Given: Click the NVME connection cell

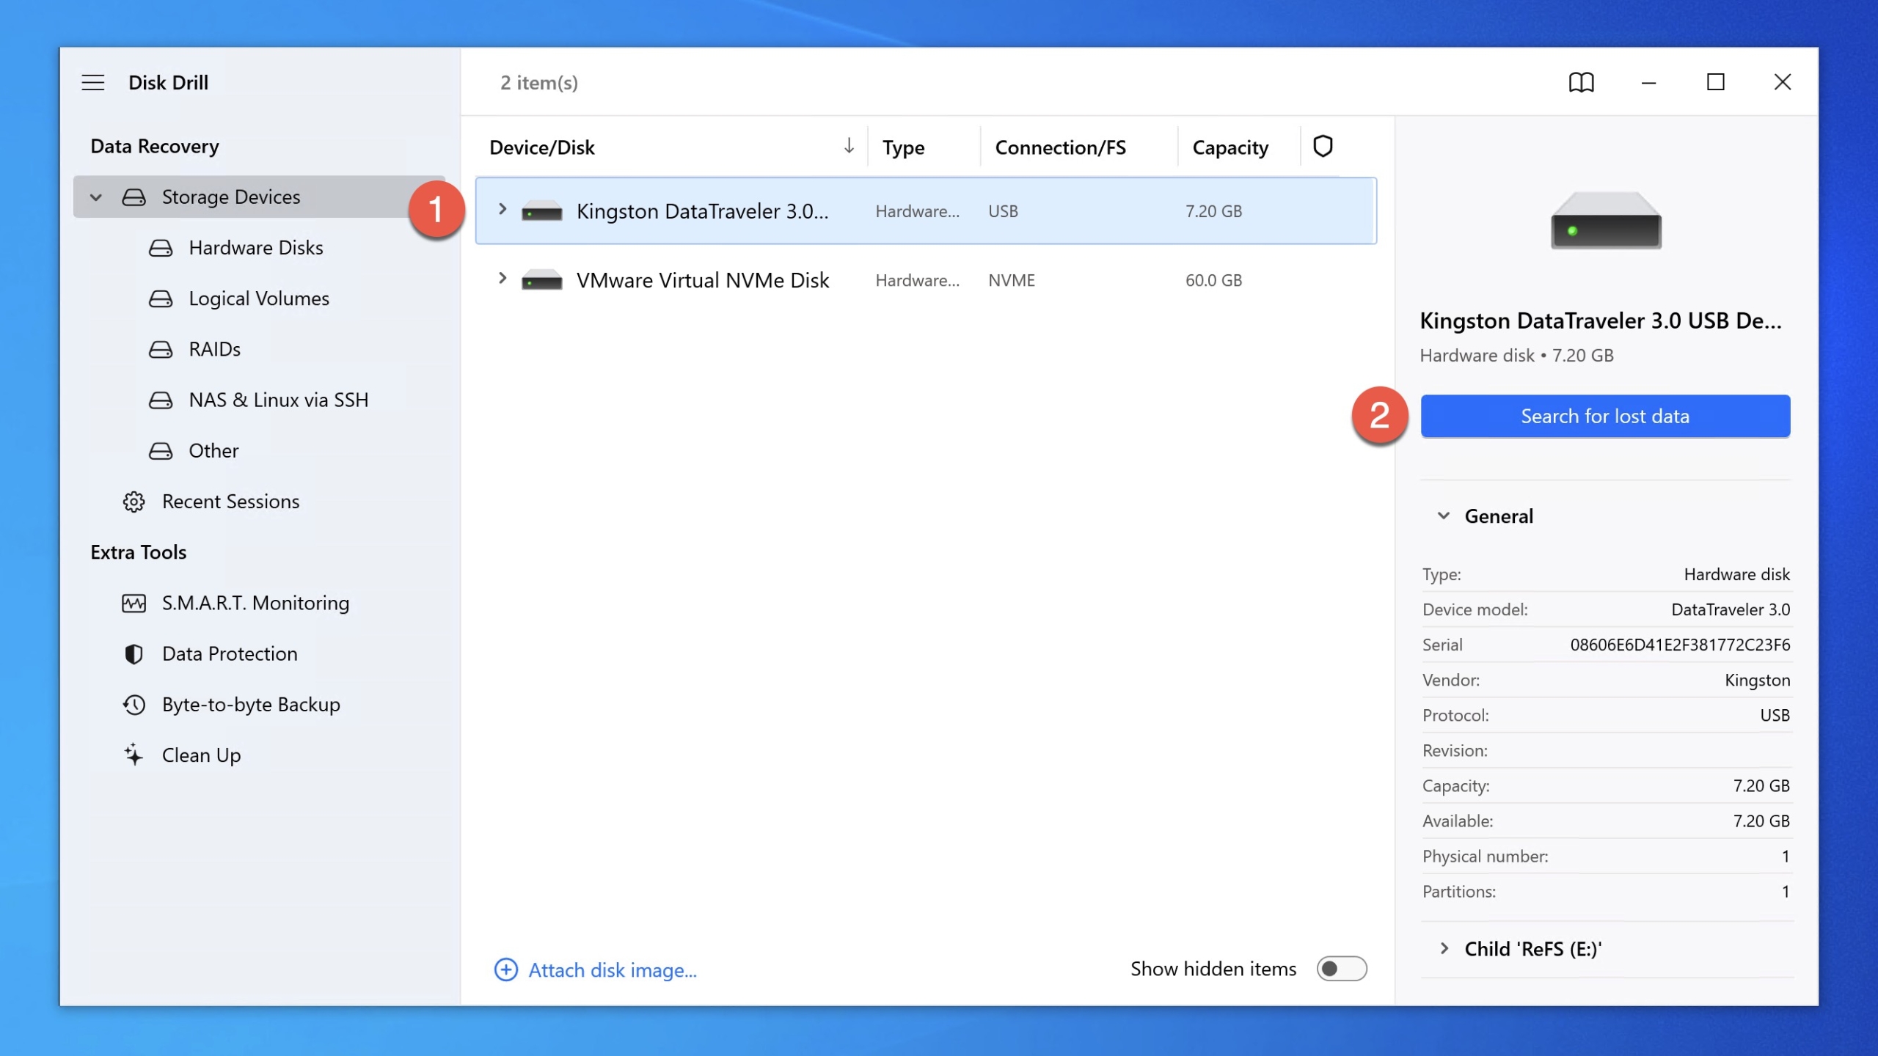Looking at the screenshot, I should (1011, 280).
